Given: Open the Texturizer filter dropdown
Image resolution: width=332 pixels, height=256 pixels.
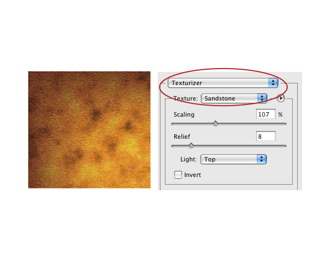Looking at the screenshot, I should coord(223,83).
